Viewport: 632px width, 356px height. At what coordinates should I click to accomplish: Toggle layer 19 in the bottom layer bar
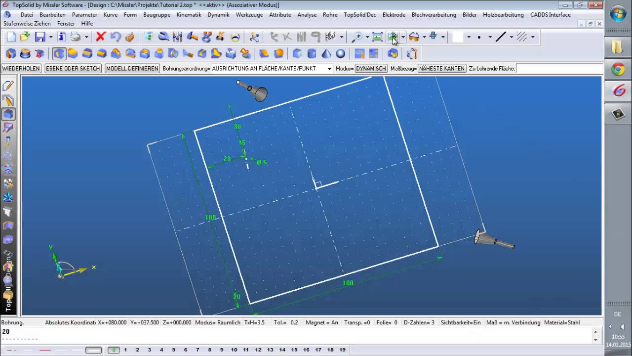pyautogui.click(x=342, y=350)
